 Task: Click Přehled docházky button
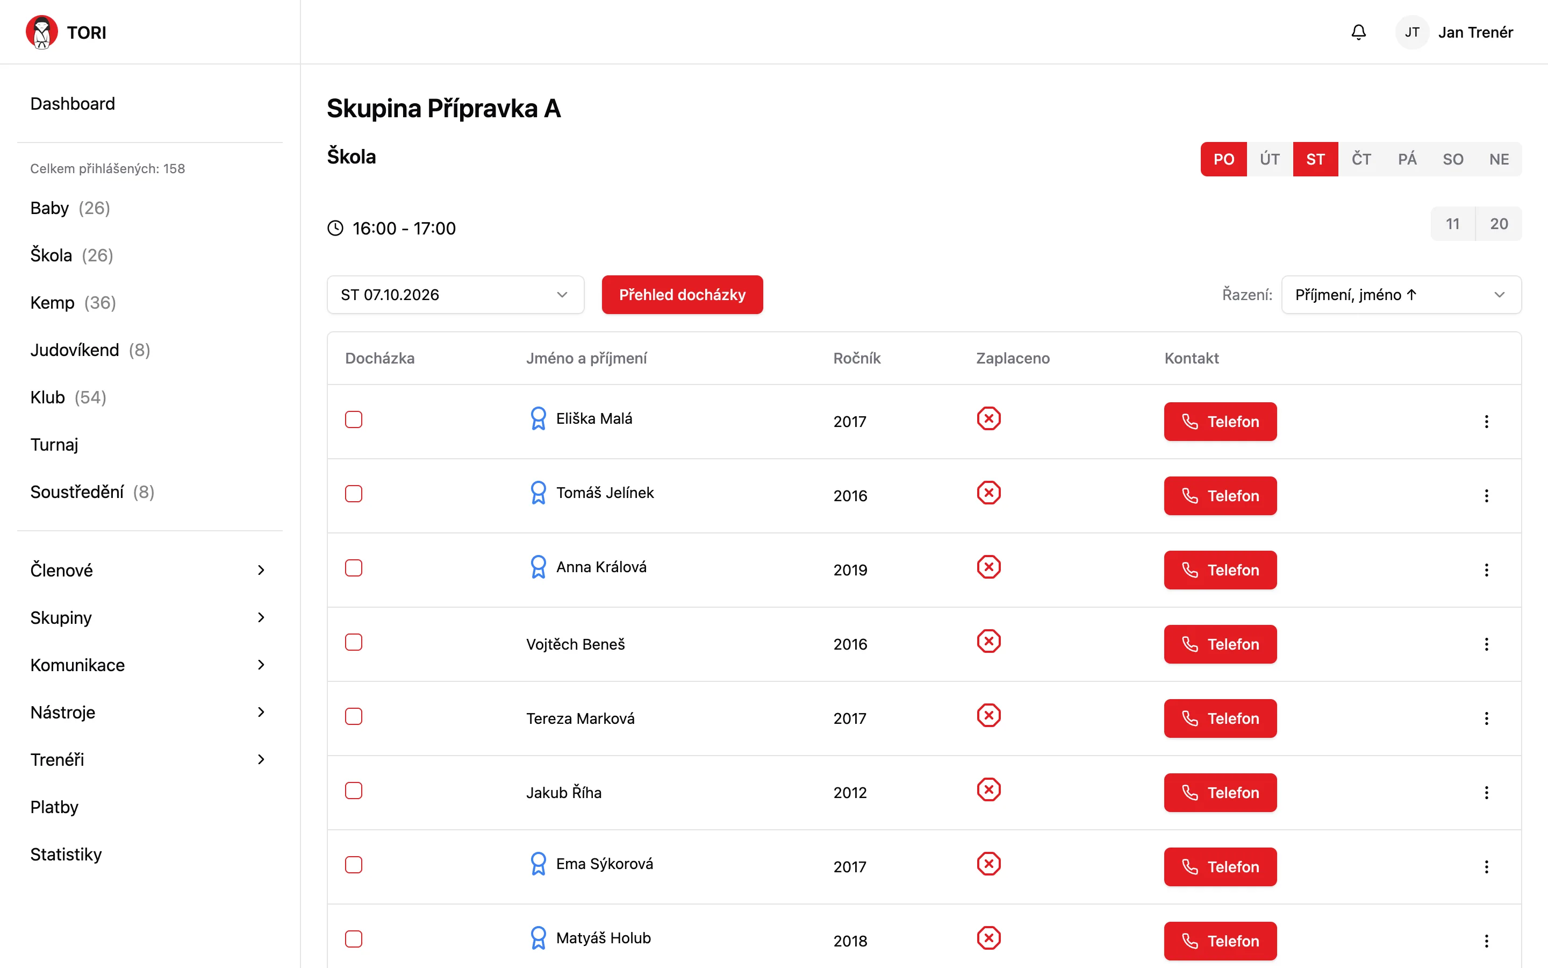pyautogui.click(x=682, y=295)
